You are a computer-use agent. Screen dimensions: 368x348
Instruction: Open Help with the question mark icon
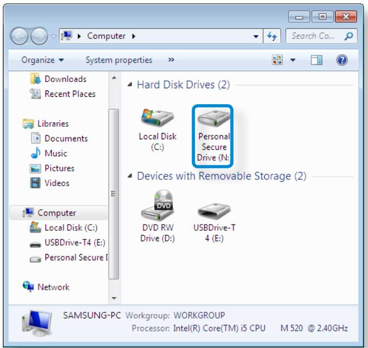coord(342,60)
